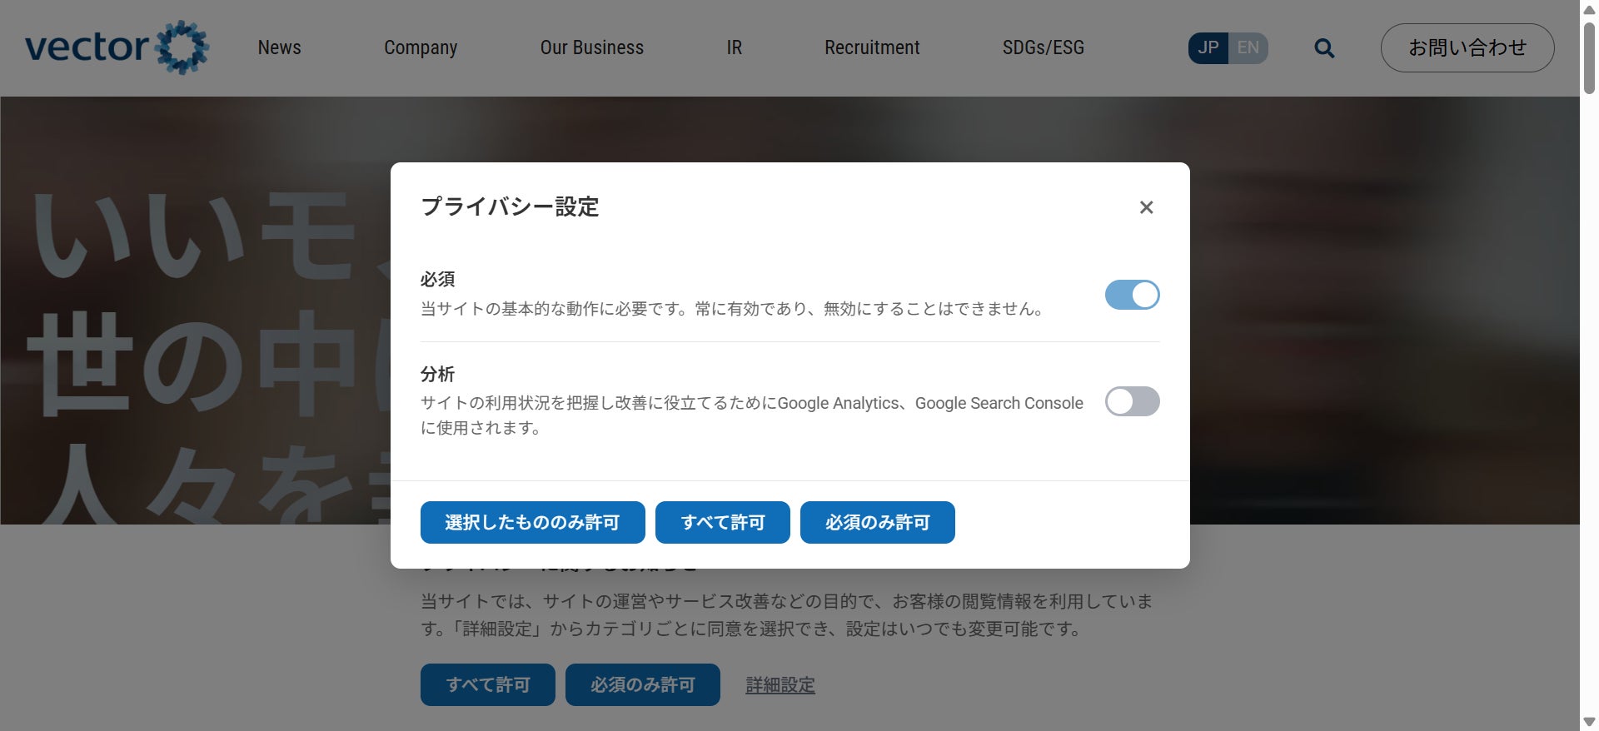Open the Recruitment menu
The width and height of the screenshot is (1599, 731).
coord(872,47)
